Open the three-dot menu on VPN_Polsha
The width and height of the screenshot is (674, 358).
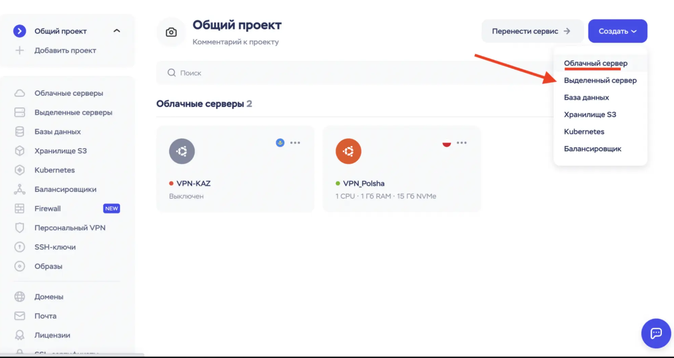click(x=461, y=142)
